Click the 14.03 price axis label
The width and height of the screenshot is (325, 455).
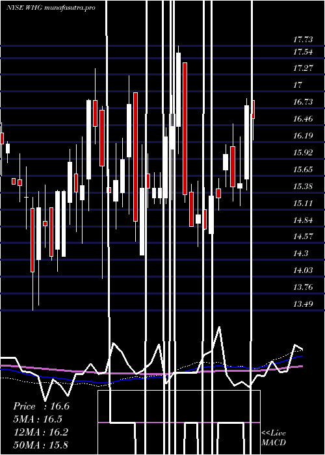click(x=303, y=270)
